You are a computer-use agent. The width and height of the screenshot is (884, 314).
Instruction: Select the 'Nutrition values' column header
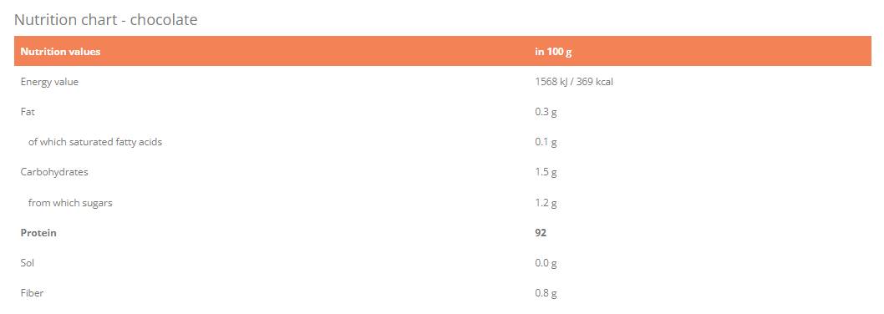pos(60,51)
